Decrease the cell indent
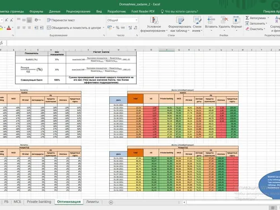280x210 pixels. click(x=36, y=28)
